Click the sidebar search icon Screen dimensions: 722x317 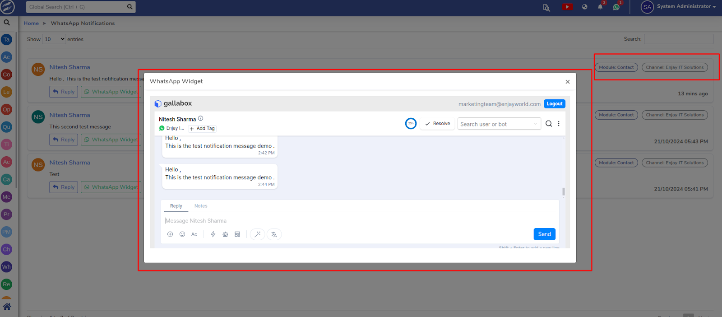[7, 22]
